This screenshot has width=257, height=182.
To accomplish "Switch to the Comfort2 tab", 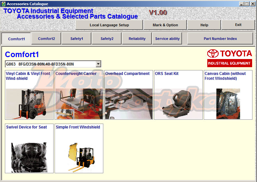I will (x=46, y=39).
